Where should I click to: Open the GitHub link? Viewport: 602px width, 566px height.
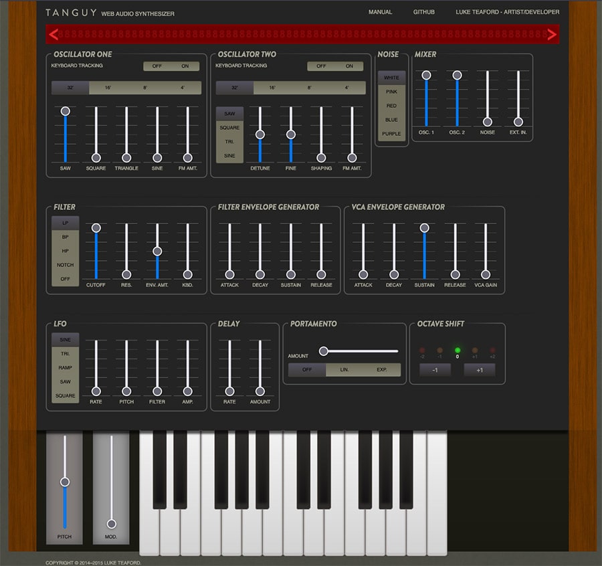point(423,12)
